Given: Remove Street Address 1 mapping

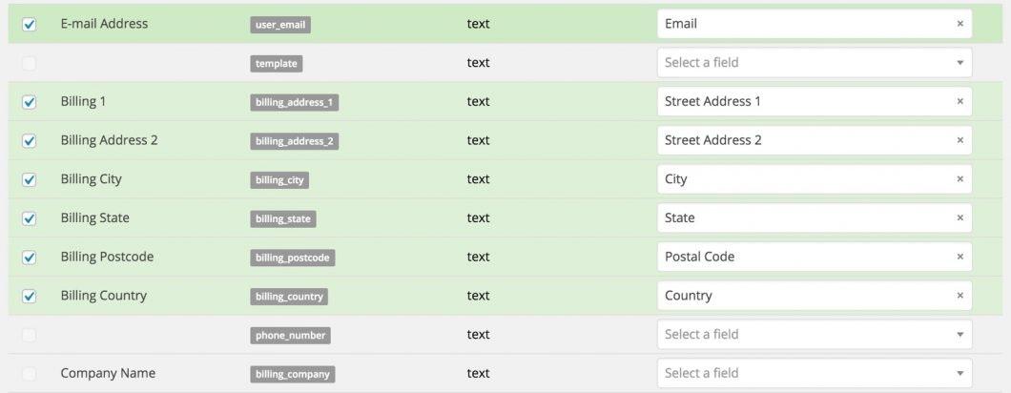Looking at the screenshot, I should (x=959, y=101).
